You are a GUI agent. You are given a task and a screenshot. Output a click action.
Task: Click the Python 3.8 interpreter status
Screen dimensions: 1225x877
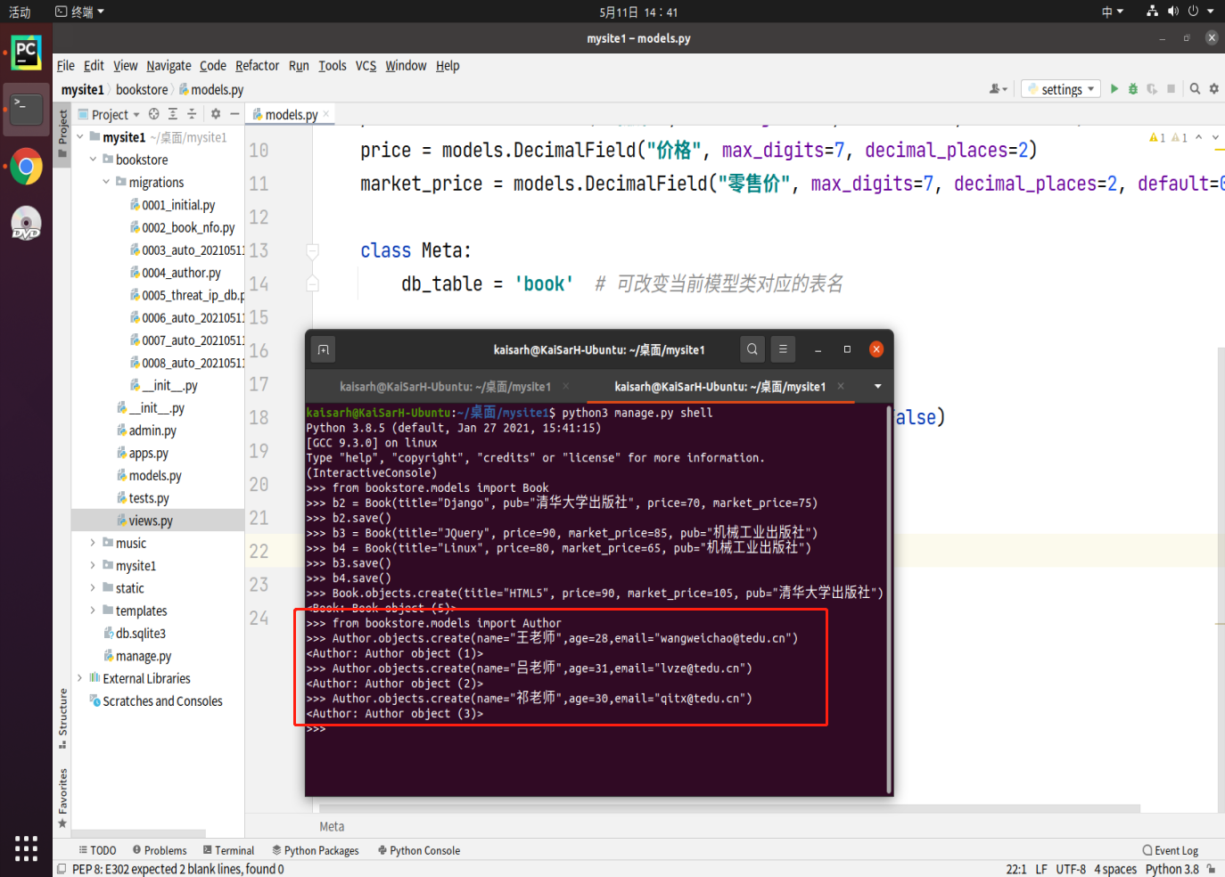click(x=1172, y=869)
